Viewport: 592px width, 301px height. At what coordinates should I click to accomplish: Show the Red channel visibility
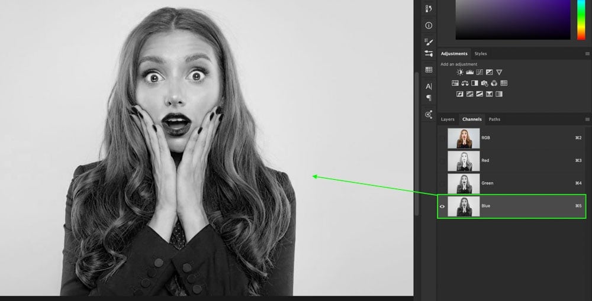coord(442,161)
